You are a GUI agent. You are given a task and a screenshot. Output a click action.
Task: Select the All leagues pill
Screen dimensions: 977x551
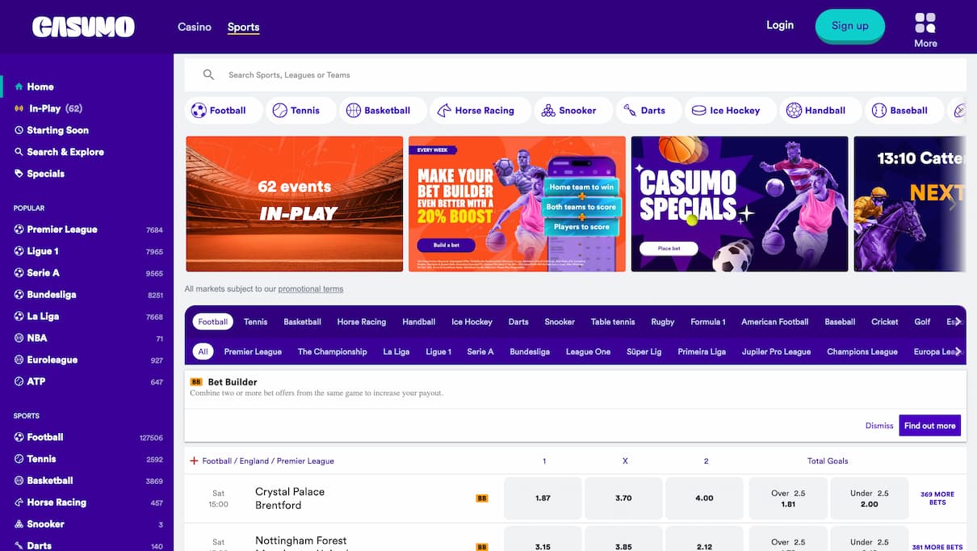pos(203,351)
